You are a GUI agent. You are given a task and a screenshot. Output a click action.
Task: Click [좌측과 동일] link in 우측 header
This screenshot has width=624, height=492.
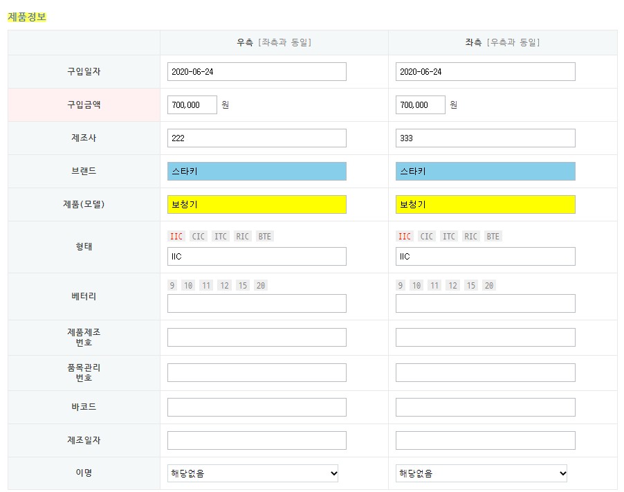(284, 43)
